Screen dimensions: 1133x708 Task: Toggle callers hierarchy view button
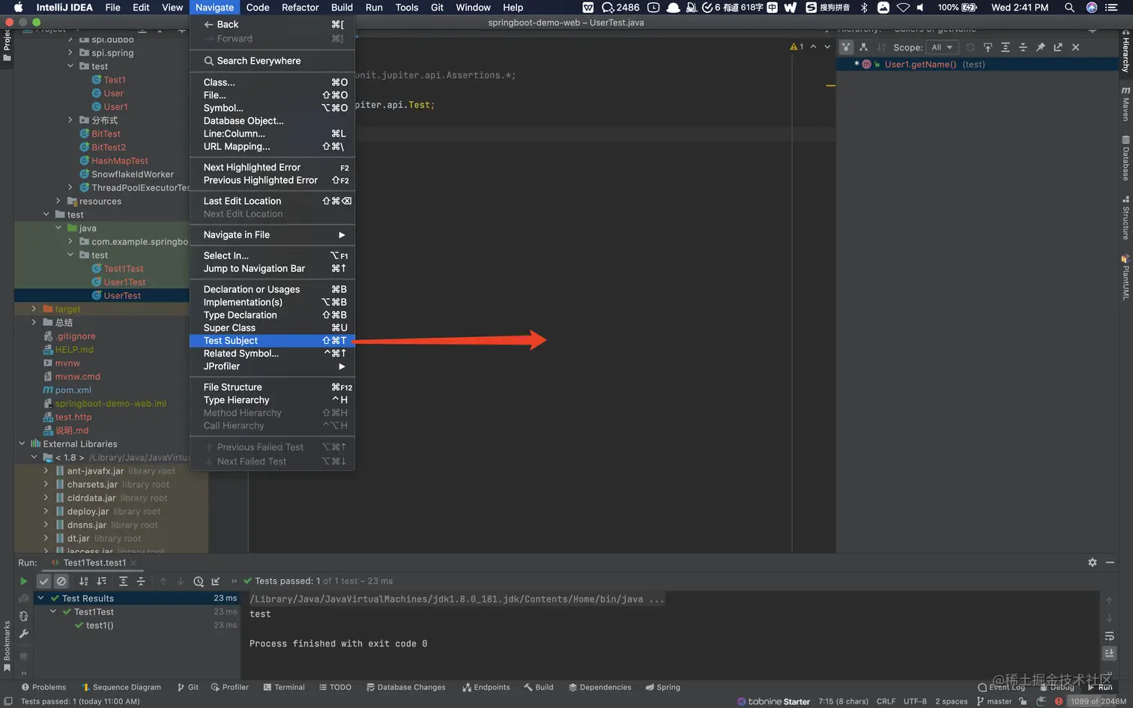coord(846,47)
